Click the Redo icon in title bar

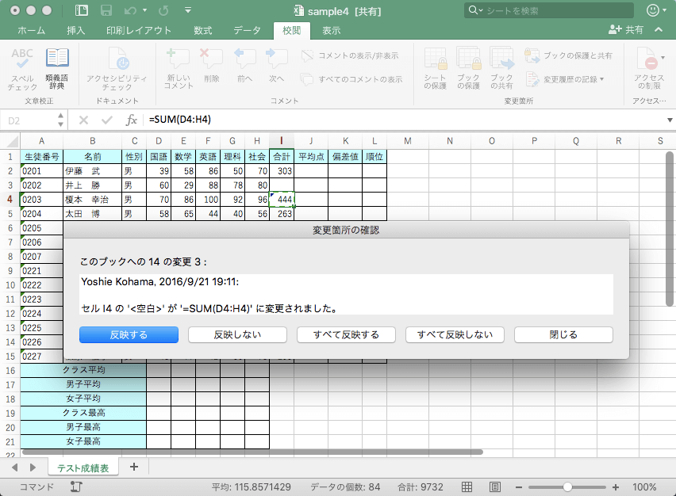point(163,10)
